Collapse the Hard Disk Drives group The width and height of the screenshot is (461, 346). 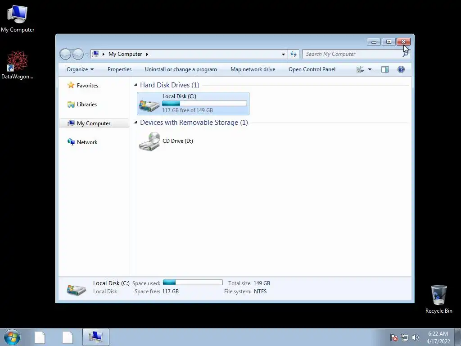click(x=136, y=85)
